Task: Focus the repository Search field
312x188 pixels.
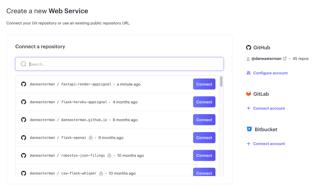Action: point(125,64)
